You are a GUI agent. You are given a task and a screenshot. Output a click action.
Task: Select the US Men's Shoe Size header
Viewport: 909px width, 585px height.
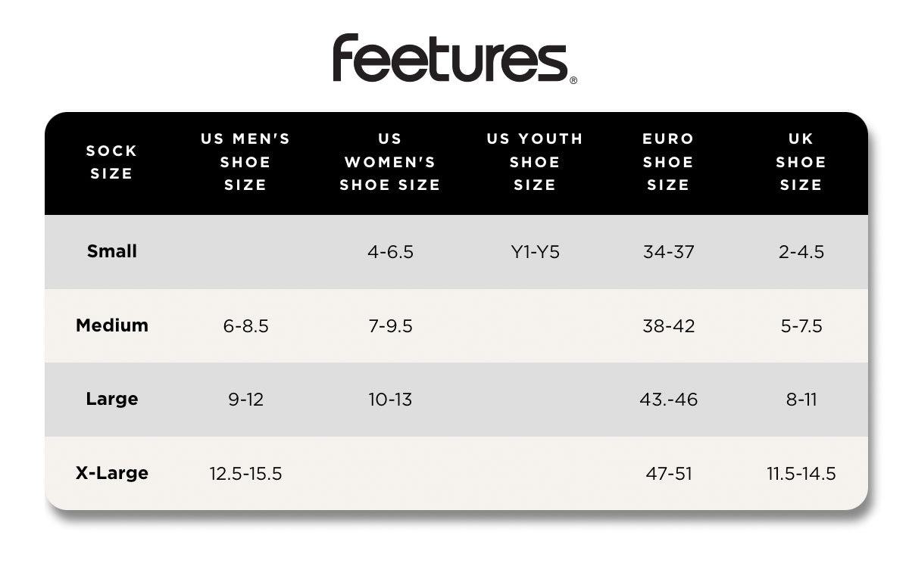coord(245,162)
